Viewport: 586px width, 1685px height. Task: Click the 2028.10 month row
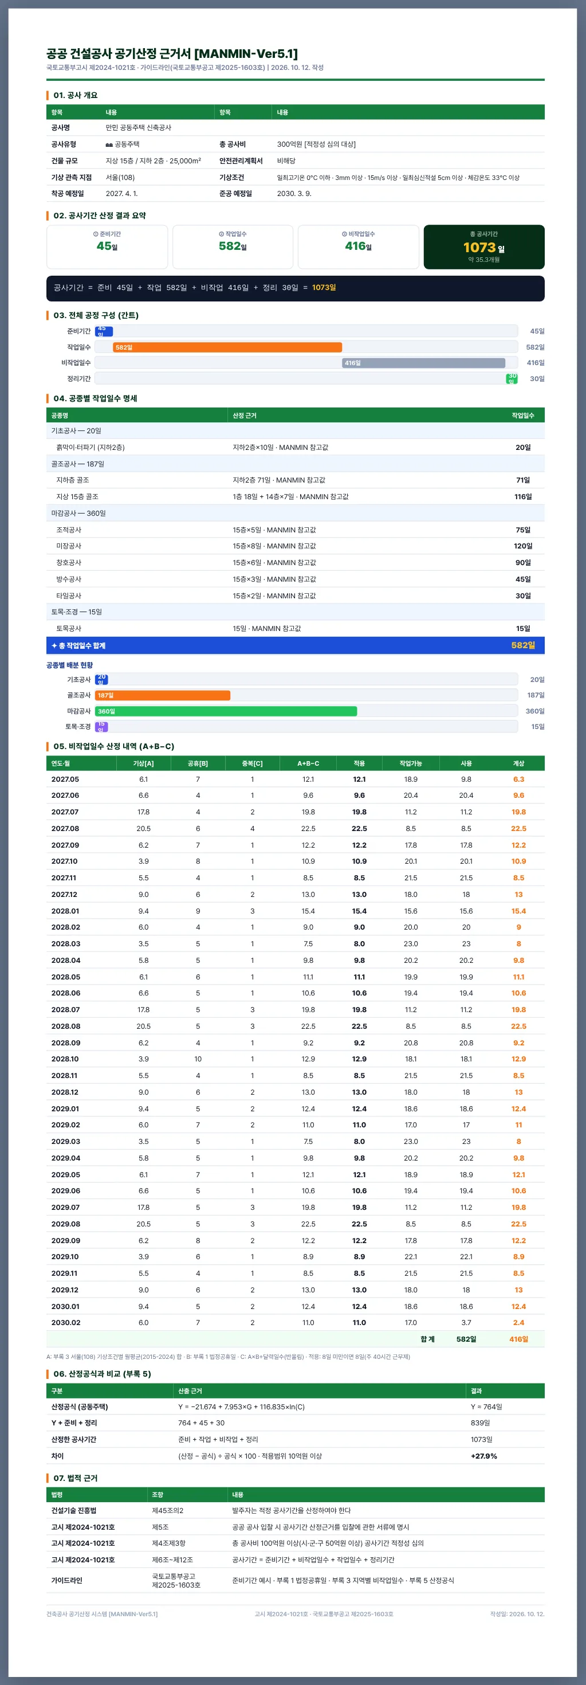[x=296, y=1059]
